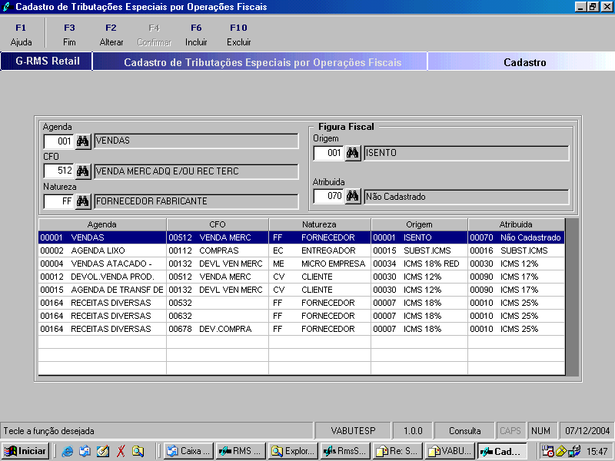
Task: Select the row 00001 VENDAS
Action: point(301,237)
